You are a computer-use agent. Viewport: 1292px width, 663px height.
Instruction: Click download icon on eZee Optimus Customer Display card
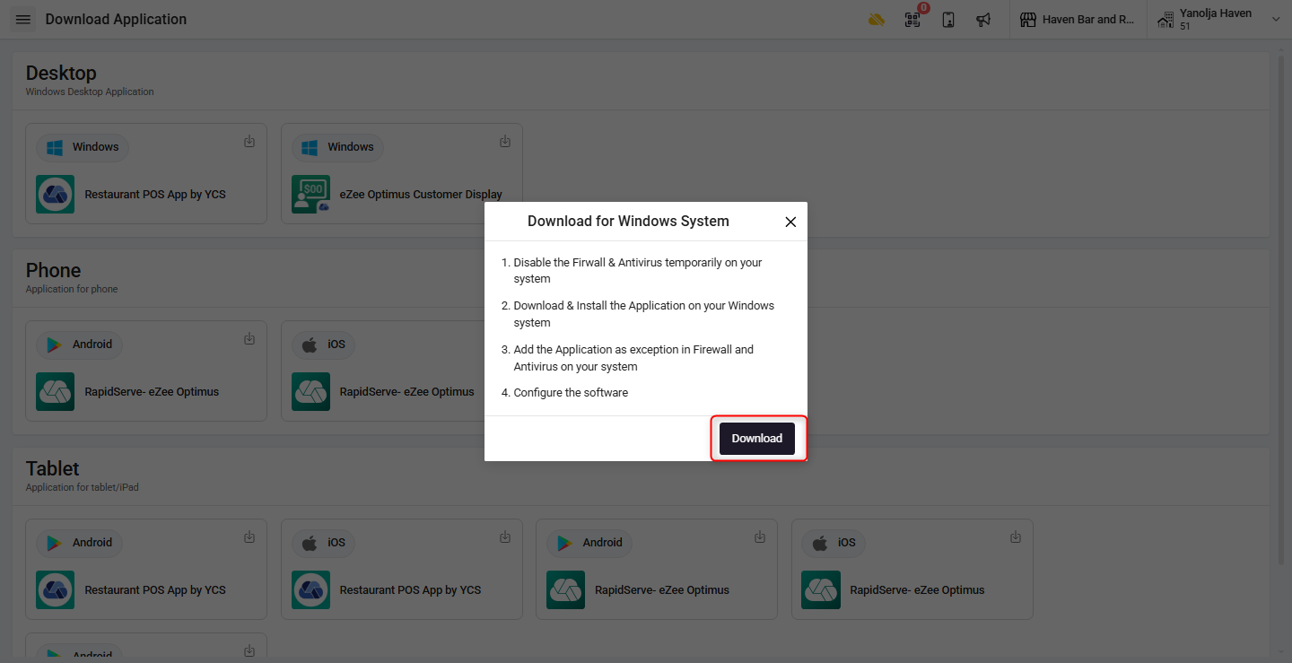[505, 142]
